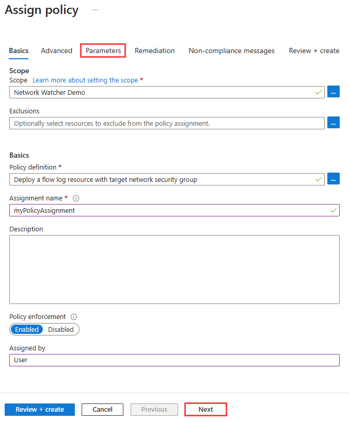Open the Policy definition picker ellipsis button
Screen dimensions: 349x422
[333, 179]
